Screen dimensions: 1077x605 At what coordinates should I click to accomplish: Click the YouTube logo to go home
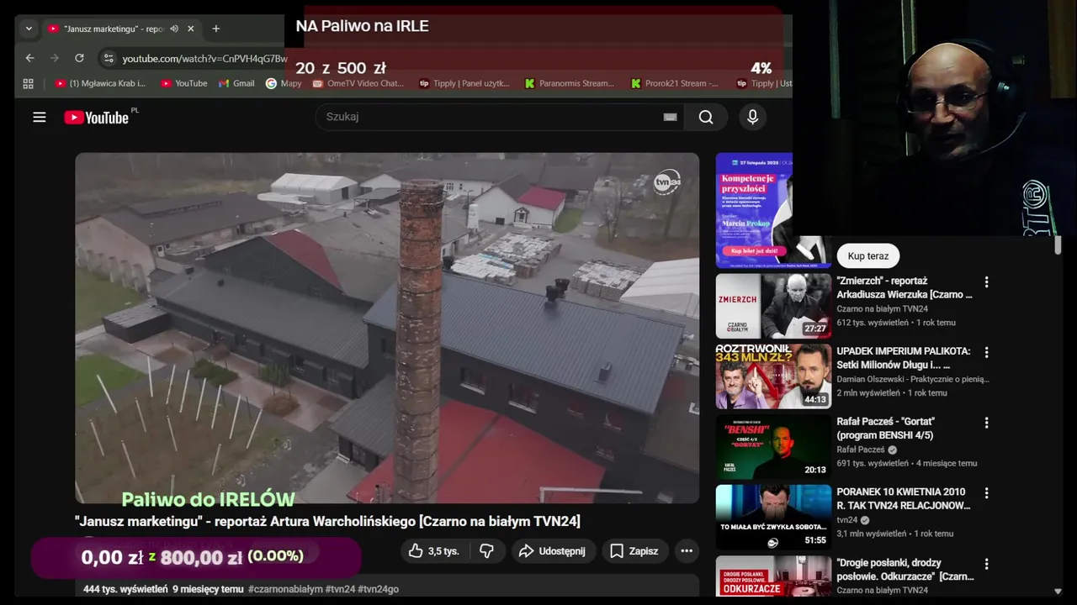pyautogui.click(x=98, y=118)
